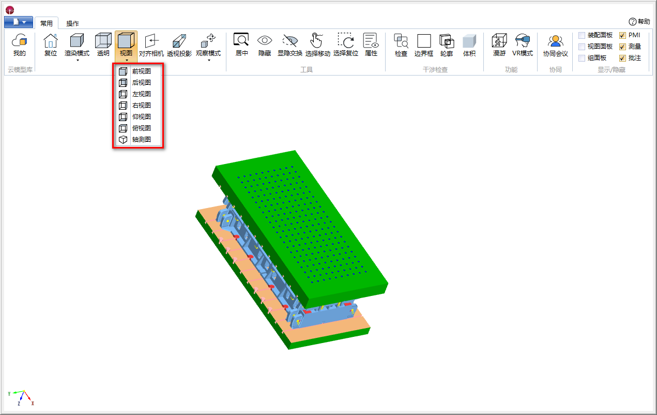Expand the 观察模式 dropdown arrow
The image size is (657, 415).
pos(209,61)
